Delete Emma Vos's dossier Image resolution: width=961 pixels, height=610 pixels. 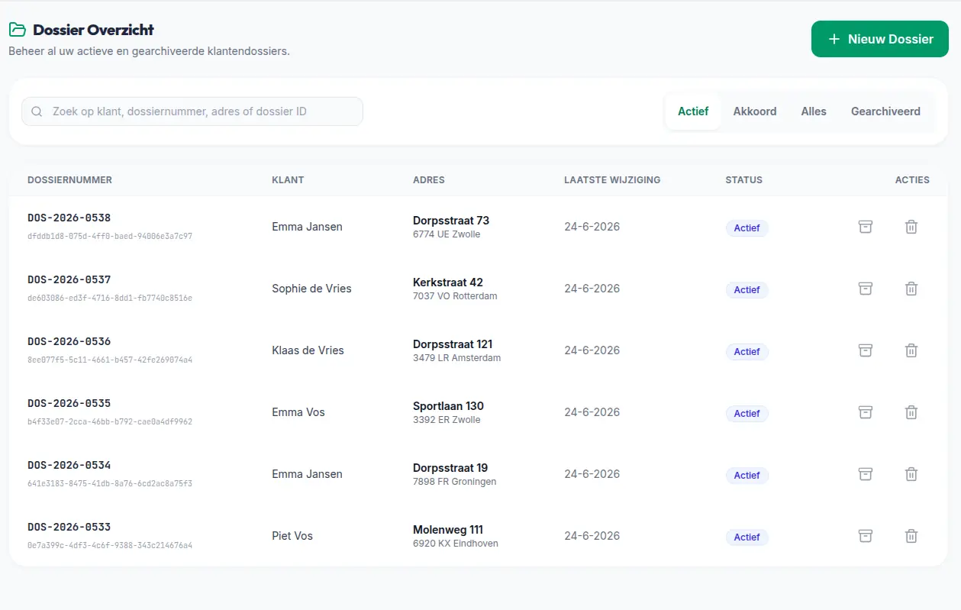click(x=911, y=412)
